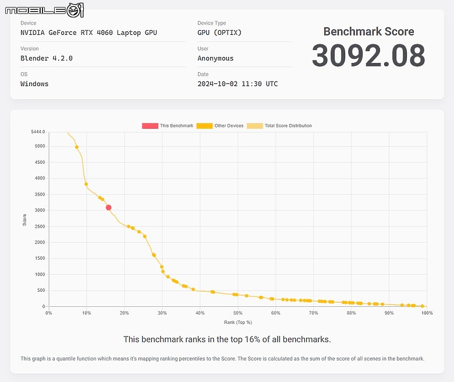Click the Anonymous user name
Viewport: 454px width, 382px height.
pos(215,58)
